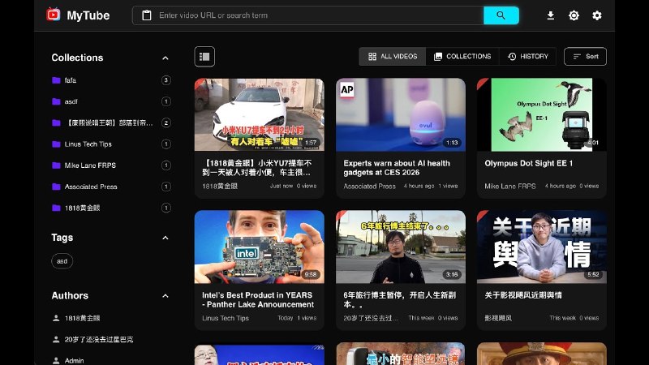The width and height of the screenshot is (649, 365).
Task: Click channel name 影视飓风 under video
Action: pos(498,318)
